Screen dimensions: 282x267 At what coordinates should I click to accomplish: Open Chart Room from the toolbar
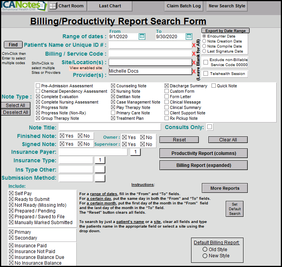pyautogui.click(x=67, y=6)
